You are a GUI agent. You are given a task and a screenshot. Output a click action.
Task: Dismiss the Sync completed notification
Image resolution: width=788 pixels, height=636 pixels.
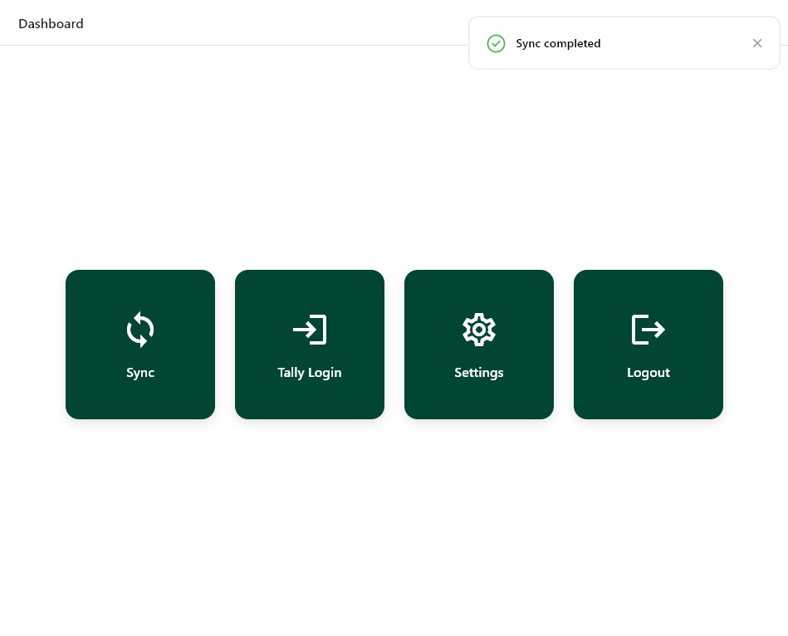click(x=757, y=43)
